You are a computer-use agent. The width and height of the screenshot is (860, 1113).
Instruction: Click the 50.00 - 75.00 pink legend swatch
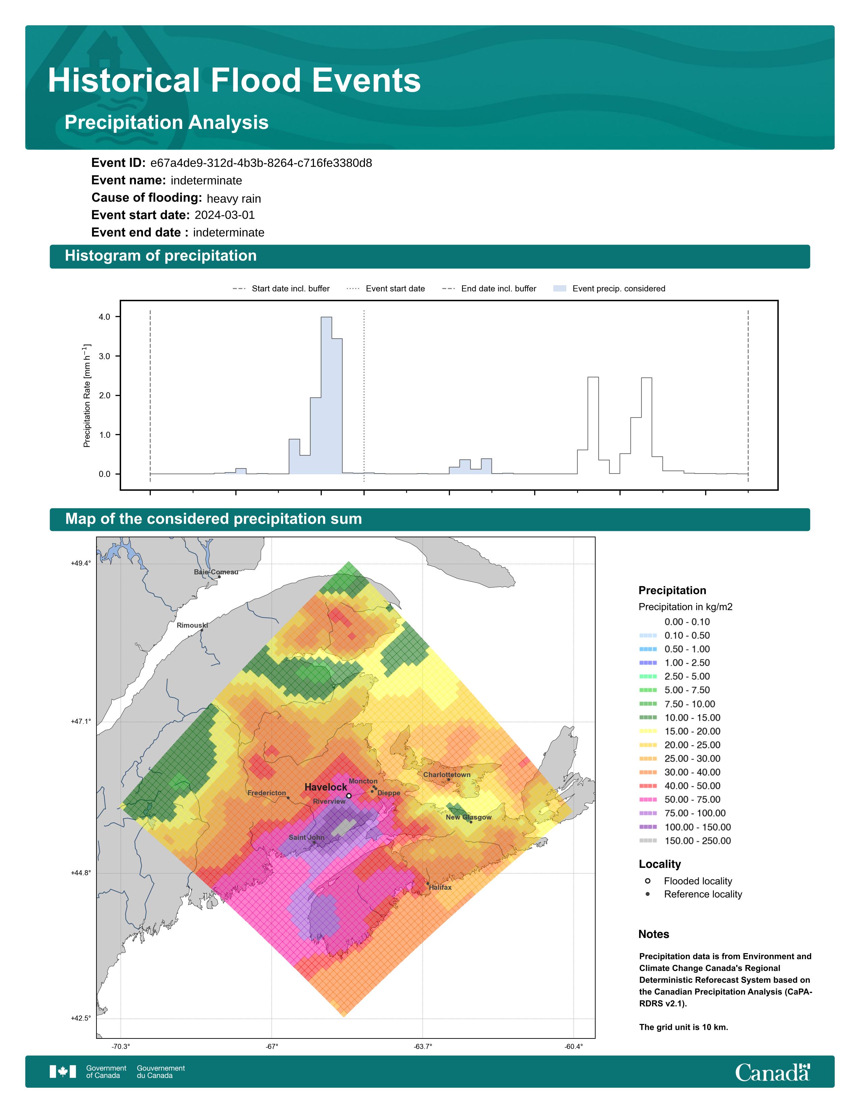point(648,799)
